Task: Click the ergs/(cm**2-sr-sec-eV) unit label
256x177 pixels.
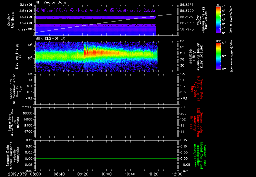Action: (231, 56)
